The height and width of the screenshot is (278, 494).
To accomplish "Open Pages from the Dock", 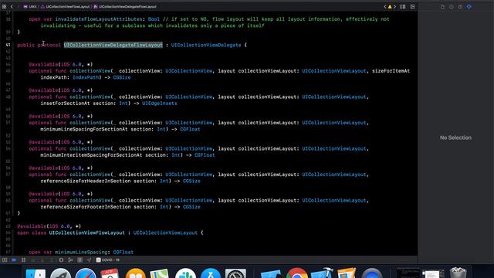I will coord(347,273).
